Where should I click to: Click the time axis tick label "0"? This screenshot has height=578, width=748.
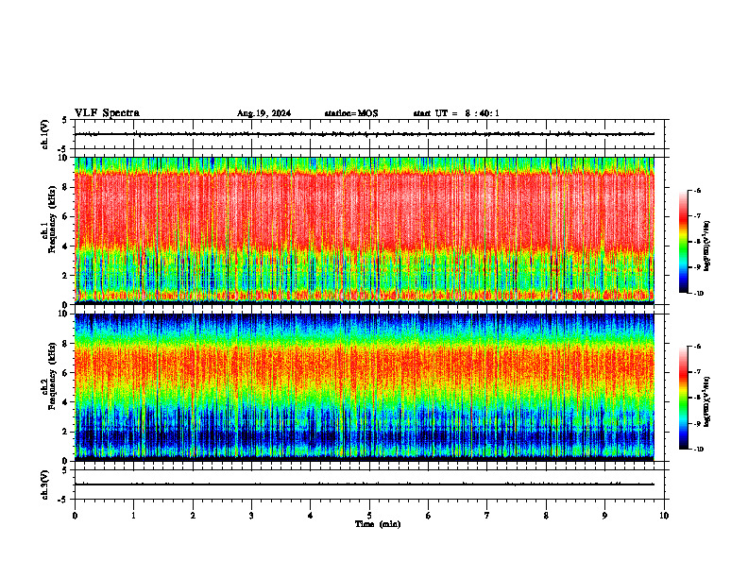coord(75,516)
